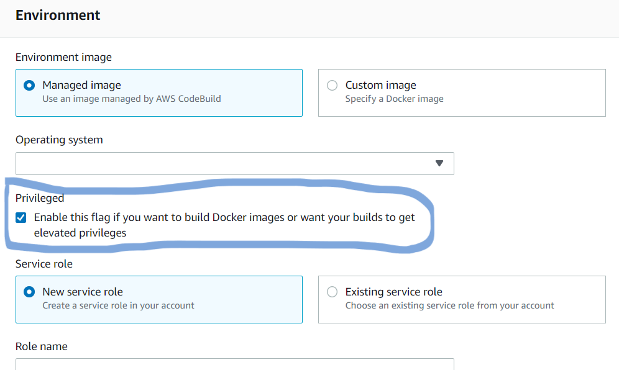Viewport: 619px width, 370px height.
Task: Click the highlighted "Managed image" tile
Action: pyautogui.click(x=159, y=92)
